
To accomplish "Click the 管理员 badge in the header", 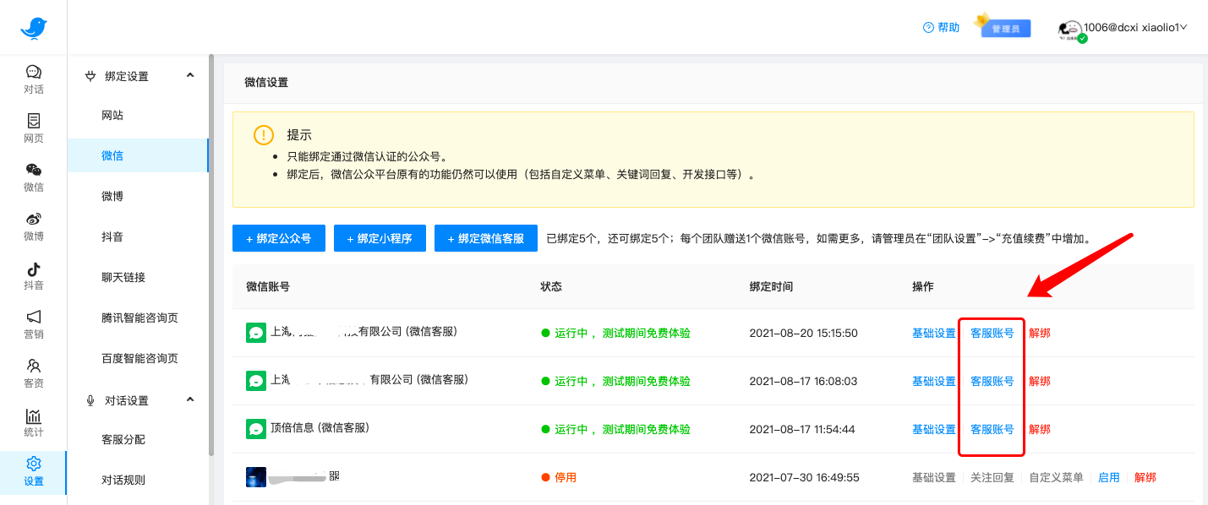I will coord(1006,28).
